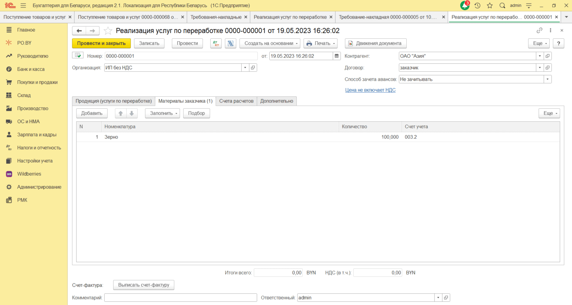The image size is (572, 305).
Task: Click the Комментарий input field
Action: 181,298
